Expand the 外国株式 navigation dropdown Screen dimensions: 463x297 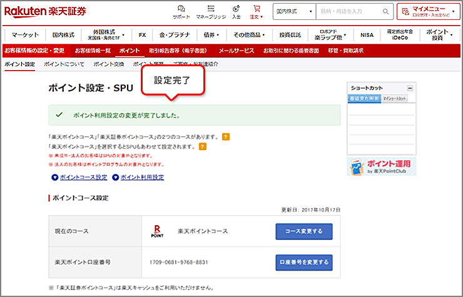coord(106,35)
